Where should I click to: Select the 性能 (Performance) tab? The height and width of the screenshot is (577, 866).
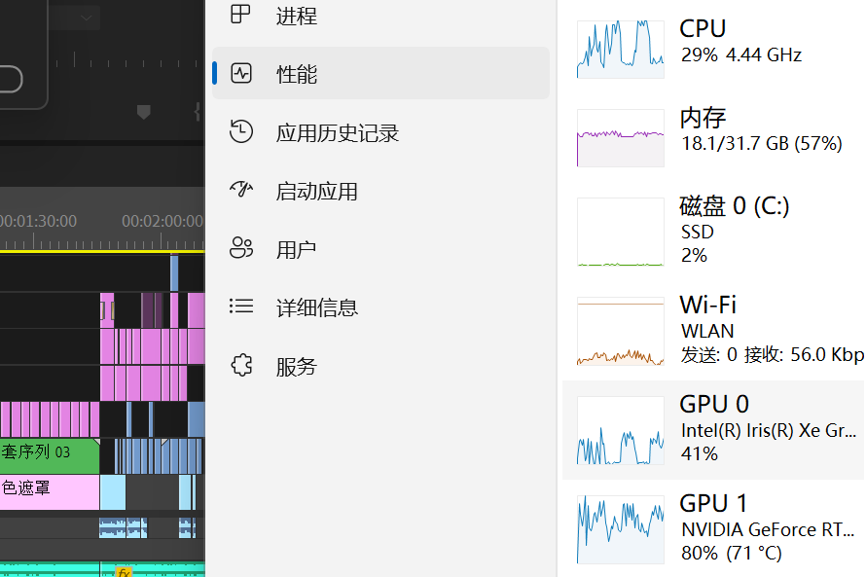tap(380, 73)
